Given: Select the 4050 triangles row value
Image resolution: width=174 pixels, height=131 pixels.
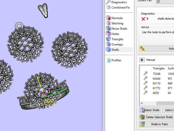Looking at the screenshot, I should click(156, 93).
